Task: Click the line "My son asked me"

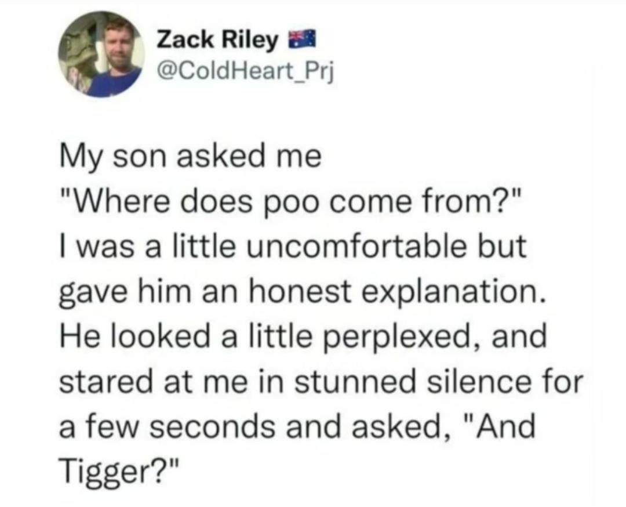Action: [190, 157]
